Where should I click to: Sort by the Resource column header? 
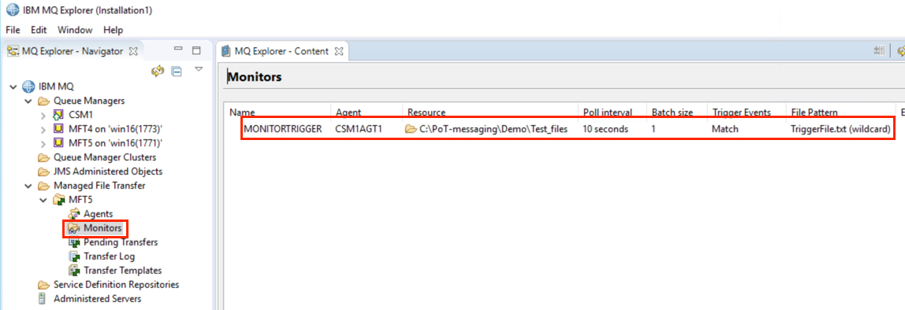pyautogui.click(x=491, y=113)
